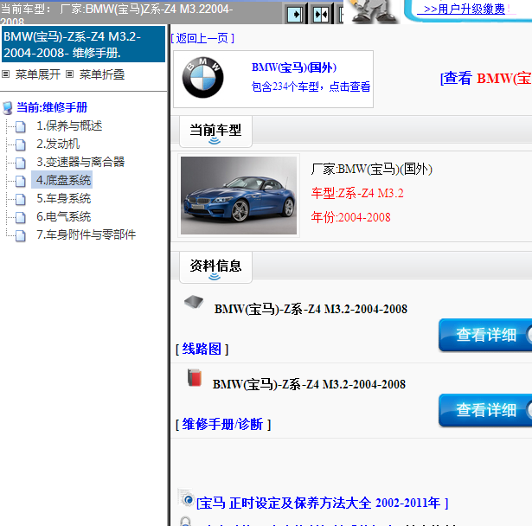Click the 当前车型 header text at top
Viewport: 532px width, 526px height.
[117, 14]
